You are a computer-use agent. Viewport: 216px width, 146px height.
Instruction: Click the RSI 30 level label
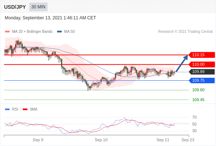(194, 131)
